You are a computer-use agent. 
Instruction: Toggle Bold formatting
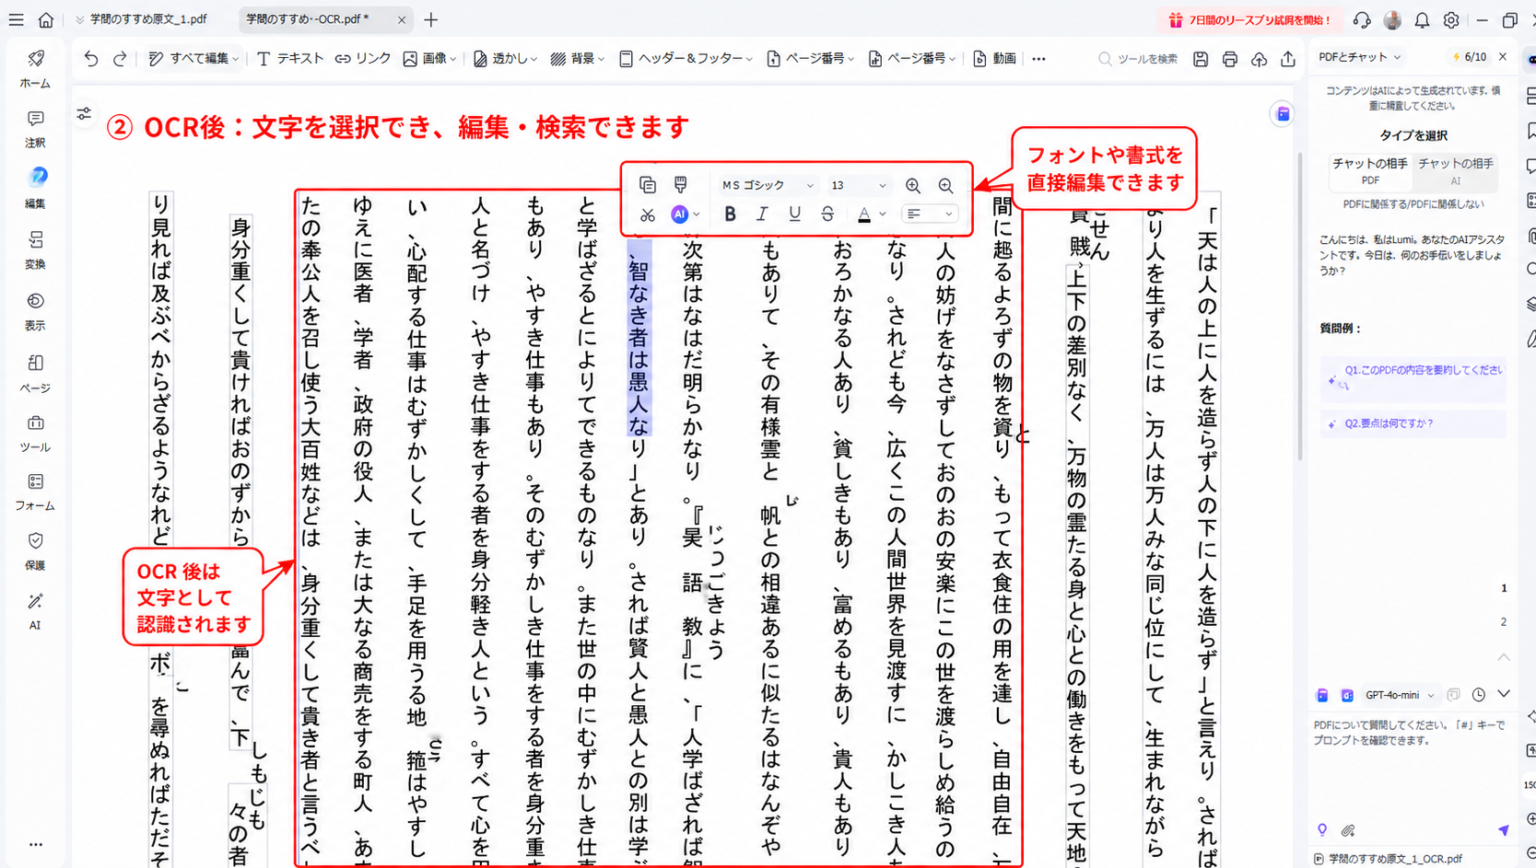(730, 214)
